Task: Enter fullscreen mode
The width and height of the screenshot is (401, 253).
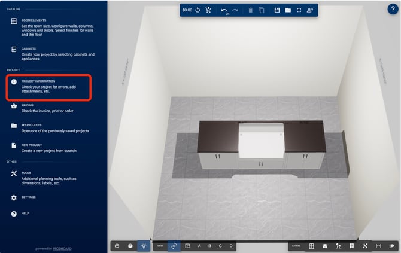Action: pyautogui.click(x=299, y=10)
